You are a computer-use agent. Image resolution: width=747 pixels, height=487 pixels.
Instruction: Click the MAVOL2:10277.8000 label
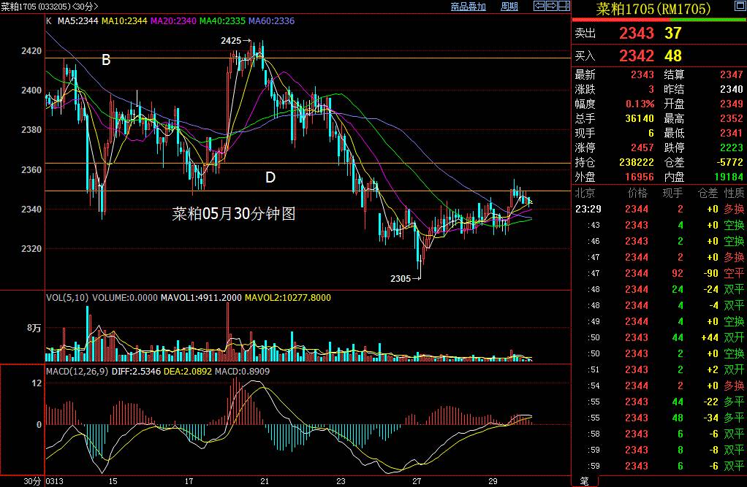(288, 298)
